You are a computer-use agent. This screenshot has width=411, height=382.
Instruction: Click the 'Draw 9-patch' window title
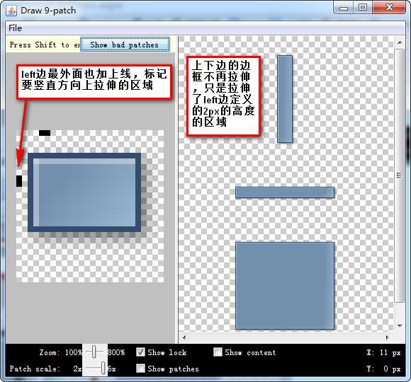click(x=48, y=11)
